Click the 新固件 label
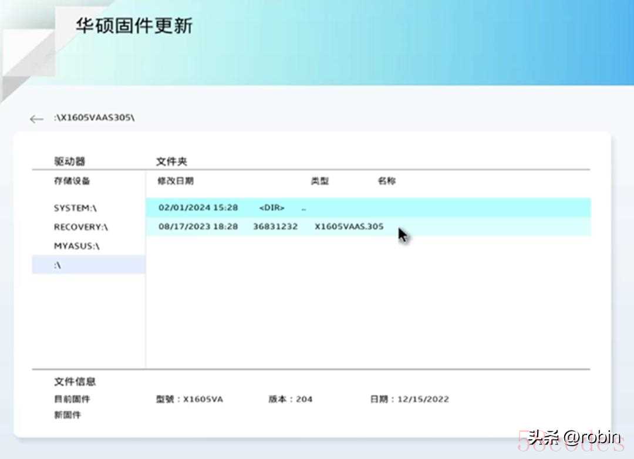Image resolution: width=634 pixels, height=459 pixels. pyautogui.click(x=68, y=415)
